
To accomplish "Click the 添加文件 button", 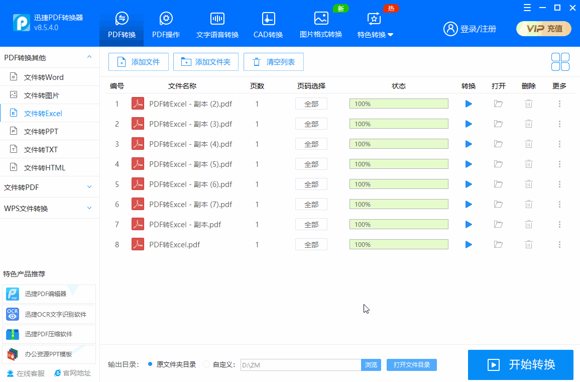I will coord(138,62).
